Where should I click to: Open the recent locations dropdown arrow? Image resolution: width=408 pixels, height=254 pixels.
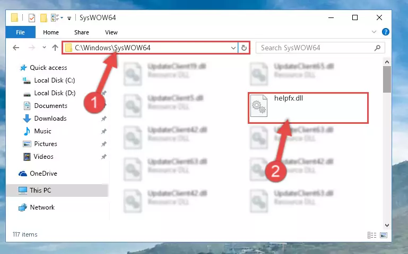44,48
